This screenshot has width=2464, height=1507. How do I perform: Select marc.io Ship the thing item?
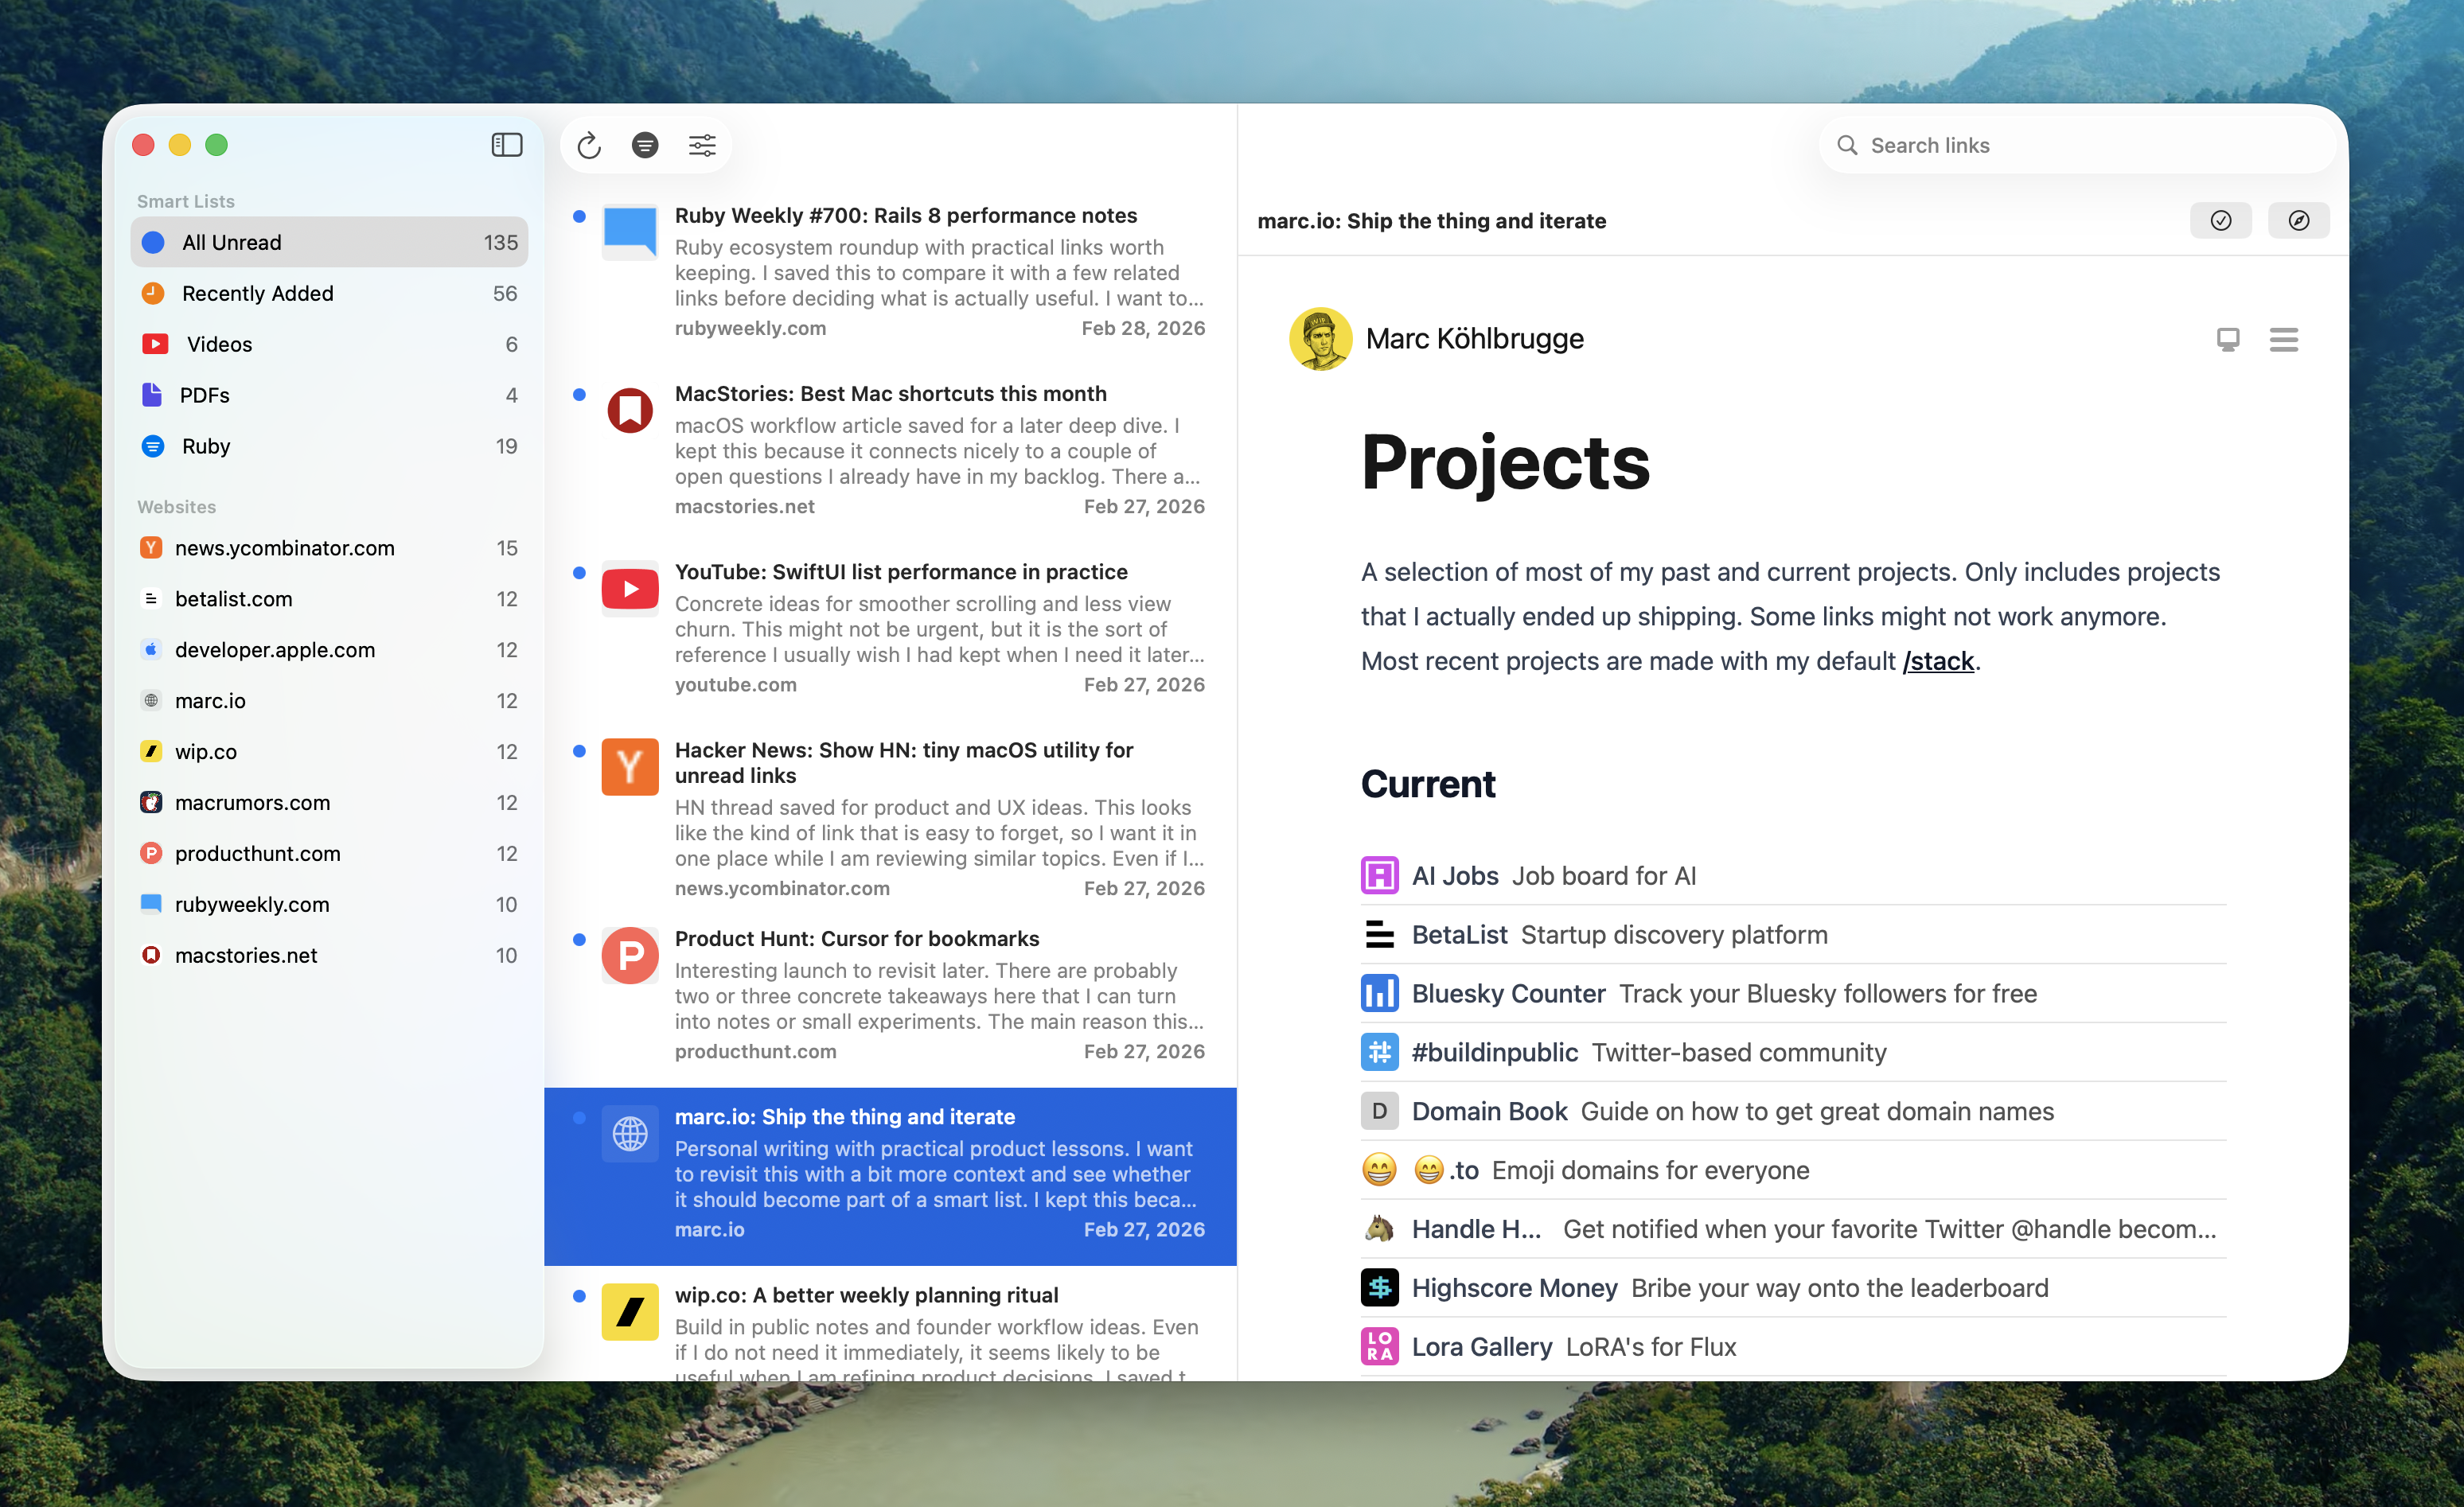[890, 1176]
